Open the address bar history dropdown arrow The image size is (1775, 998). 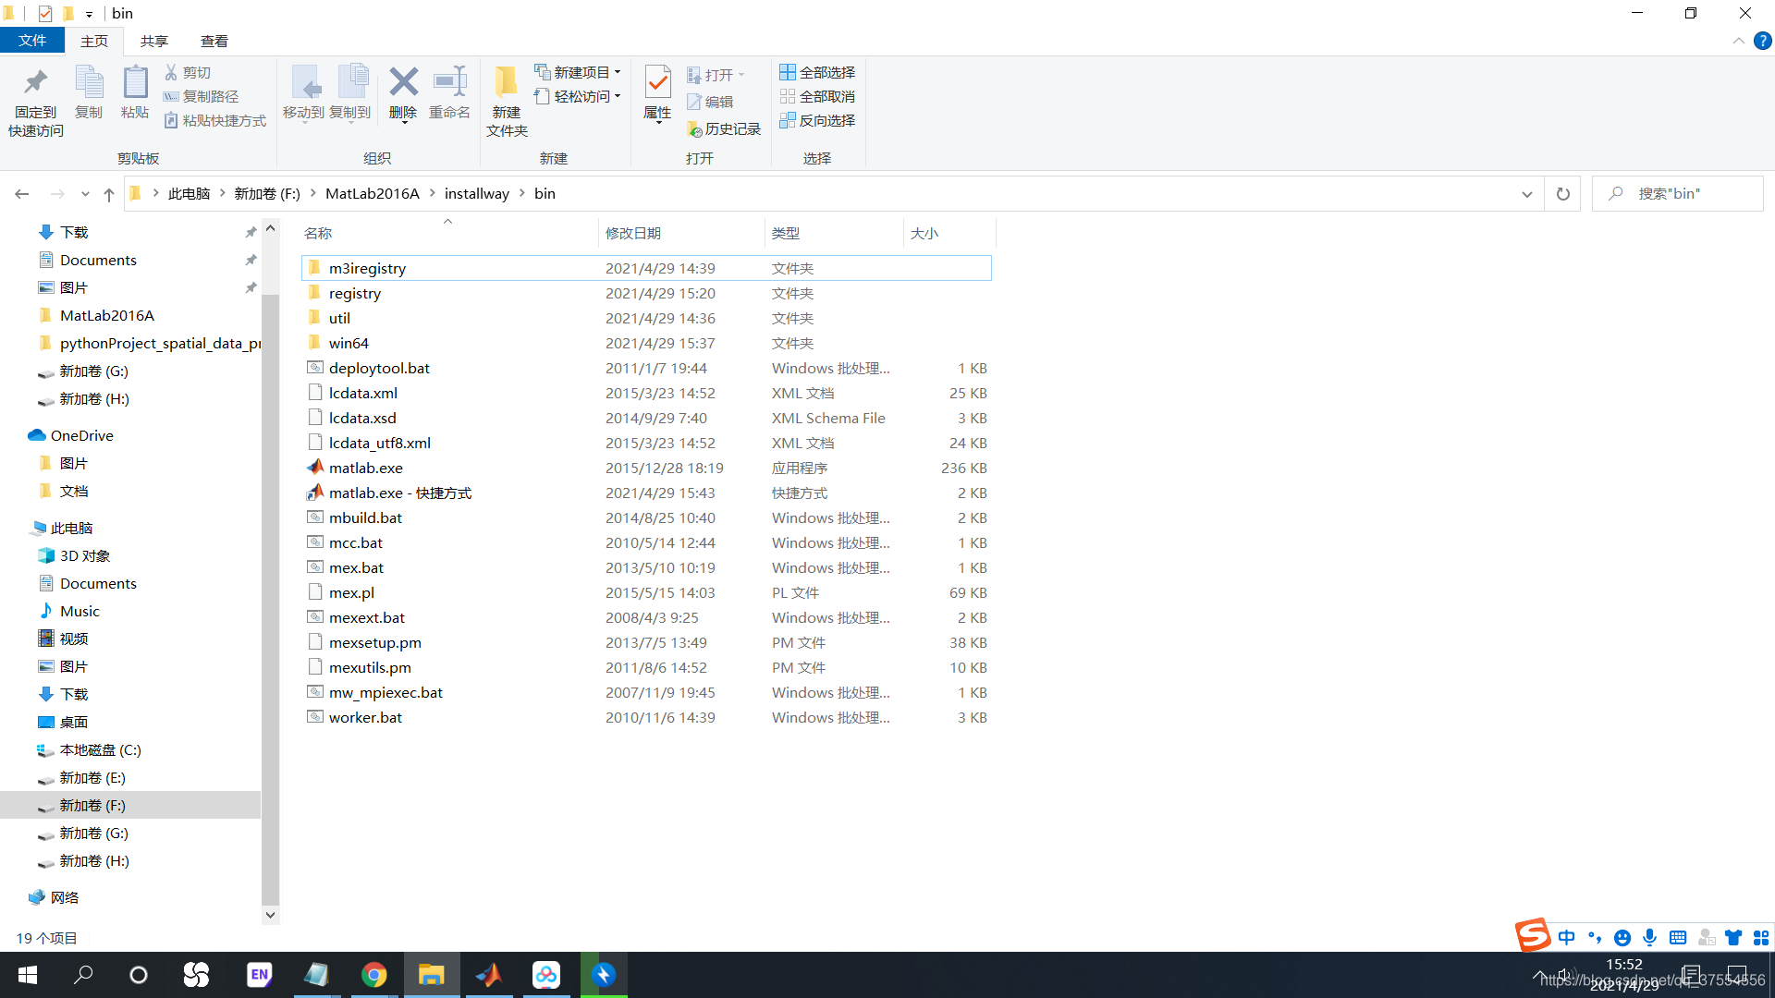1526,194
